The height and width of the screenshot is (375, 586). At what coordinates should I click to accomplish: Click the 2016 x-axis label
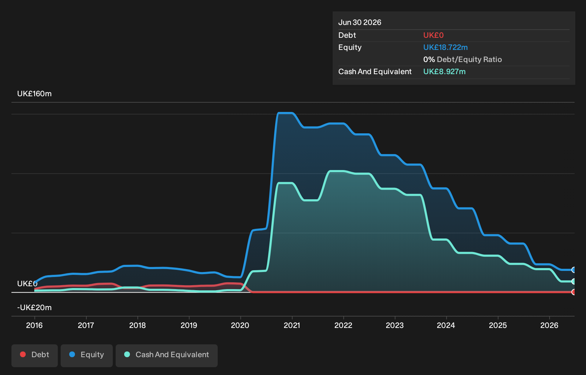pos(34,325)
